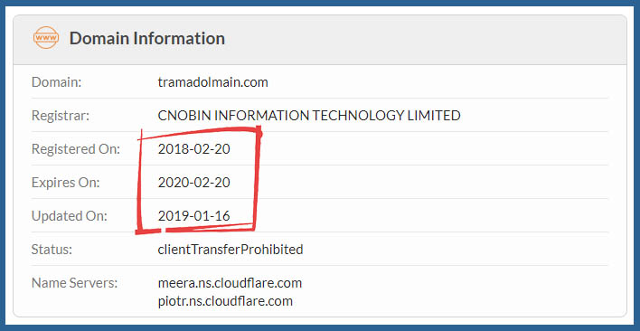Click the Registrar: label
The image size is (640, 331).
coord(60,116)
